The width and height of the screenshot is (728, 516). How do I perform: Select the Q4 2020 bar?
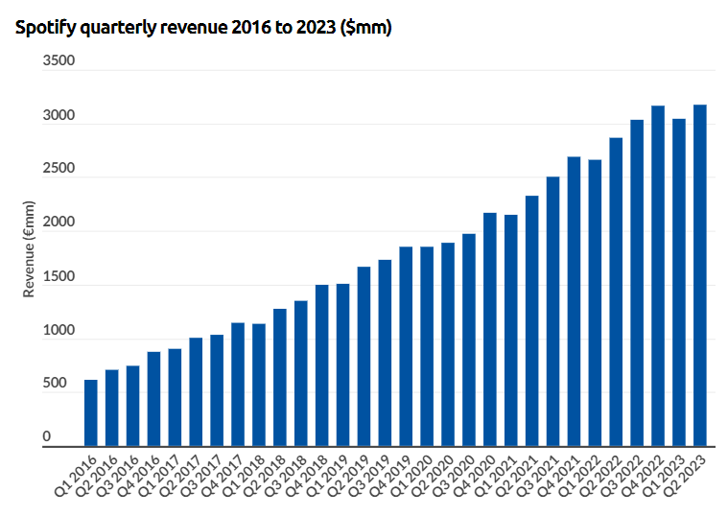click(x=490, y=329)
